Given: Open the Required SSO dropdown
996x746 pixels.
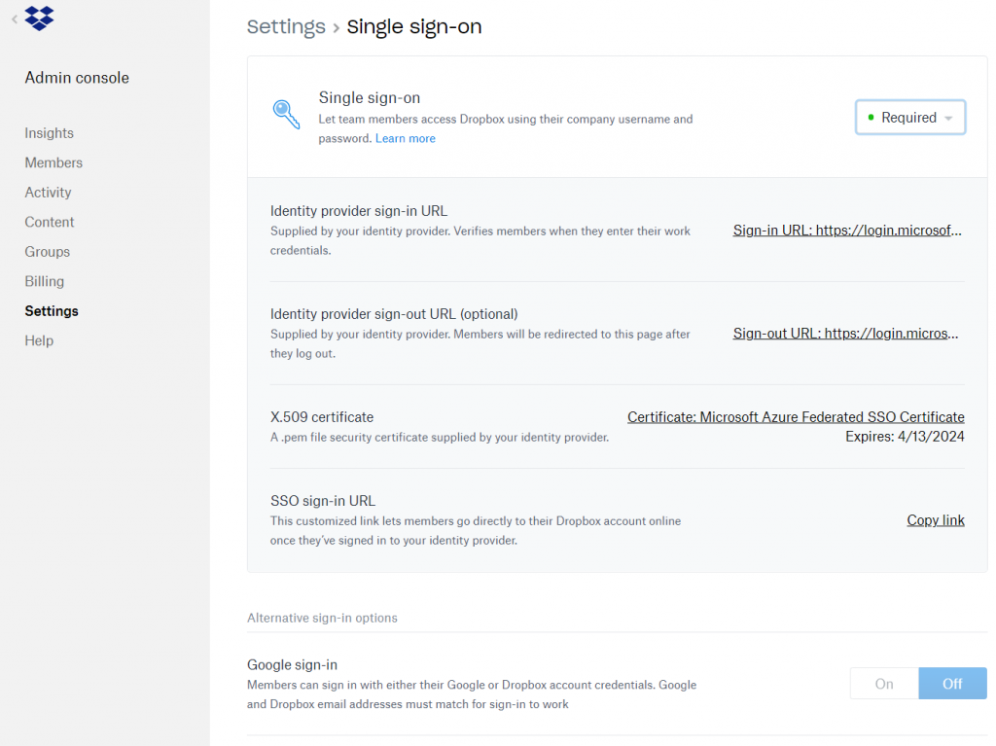Looking at the screenshot, I should click(x=910, y=117).
